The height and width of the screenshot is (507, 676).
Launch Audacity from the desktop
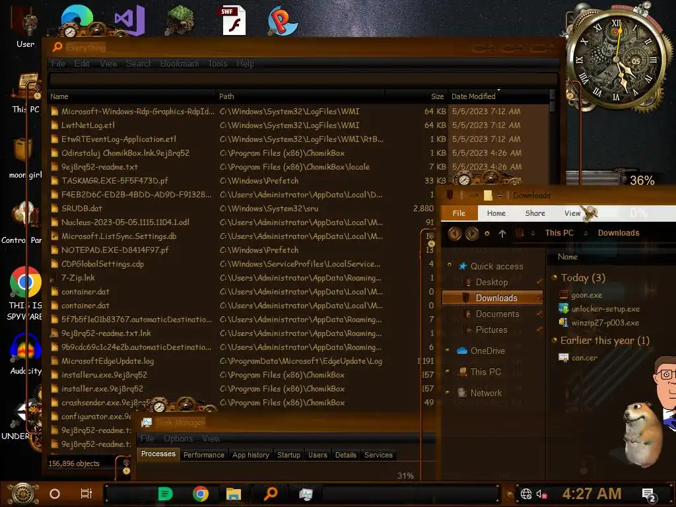click(x=26, y=355)
